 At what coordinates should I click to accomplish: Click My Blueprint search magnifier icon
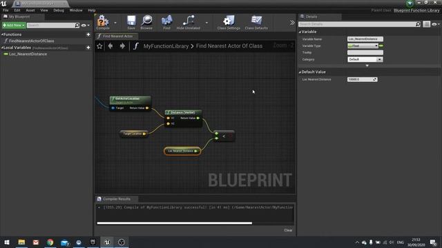click(x=77, y=25)
